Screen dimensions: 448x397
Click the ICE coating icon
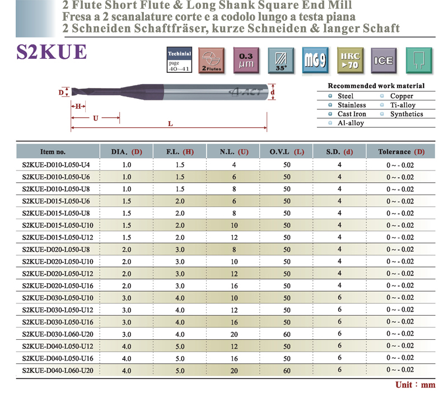384,61
